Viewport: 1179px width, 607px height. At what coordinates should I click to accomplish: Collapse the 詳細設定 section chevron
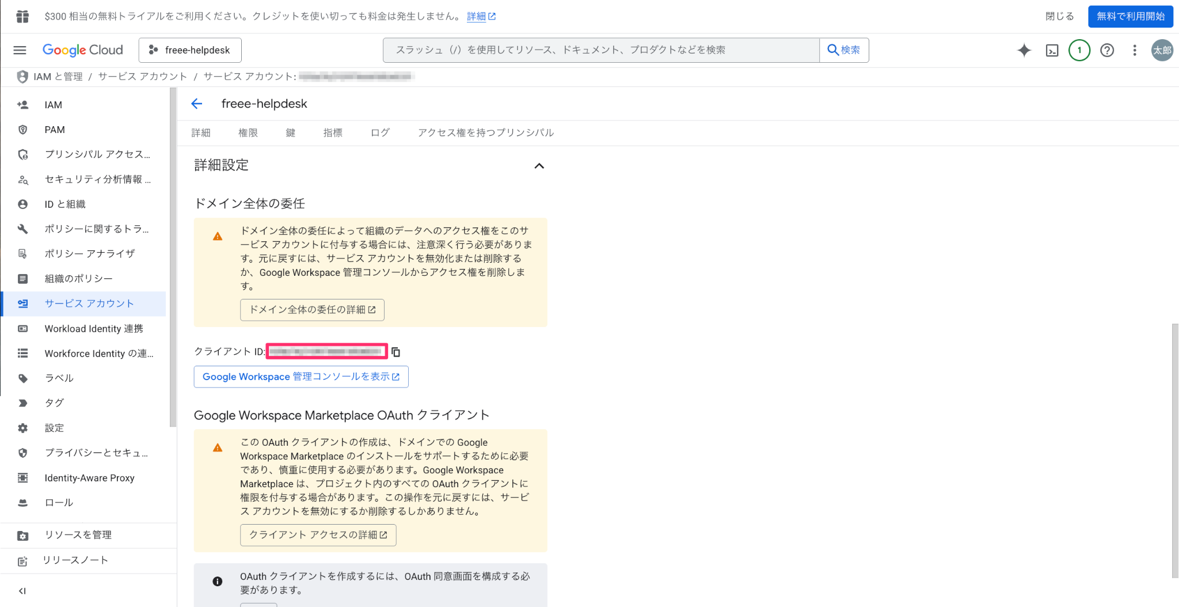539,166
